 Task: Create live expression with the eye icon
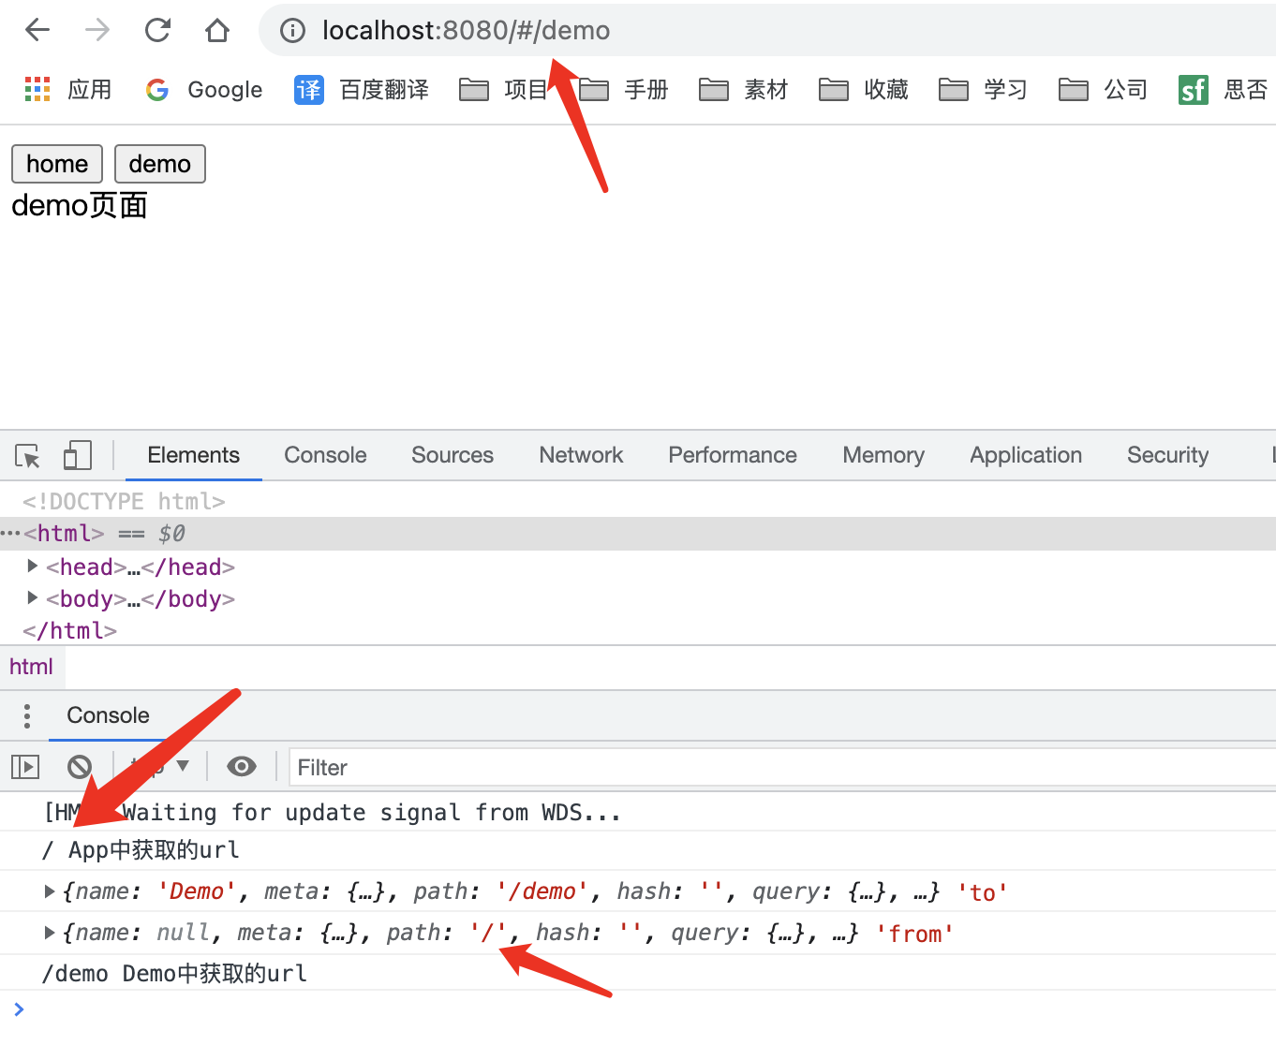tap(242, 767)
